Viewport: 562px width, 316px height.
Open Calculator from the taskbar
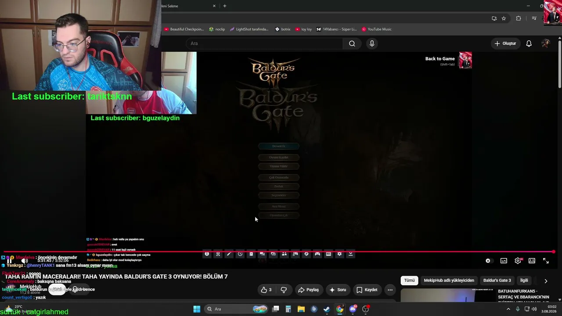coord(288,309)
